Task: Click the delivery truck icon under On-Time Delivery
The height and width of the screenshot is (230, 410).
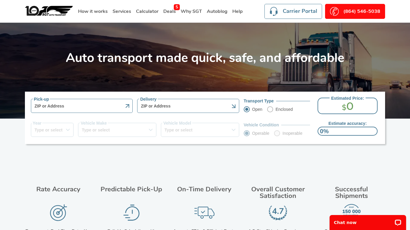Action: (204, 213)
